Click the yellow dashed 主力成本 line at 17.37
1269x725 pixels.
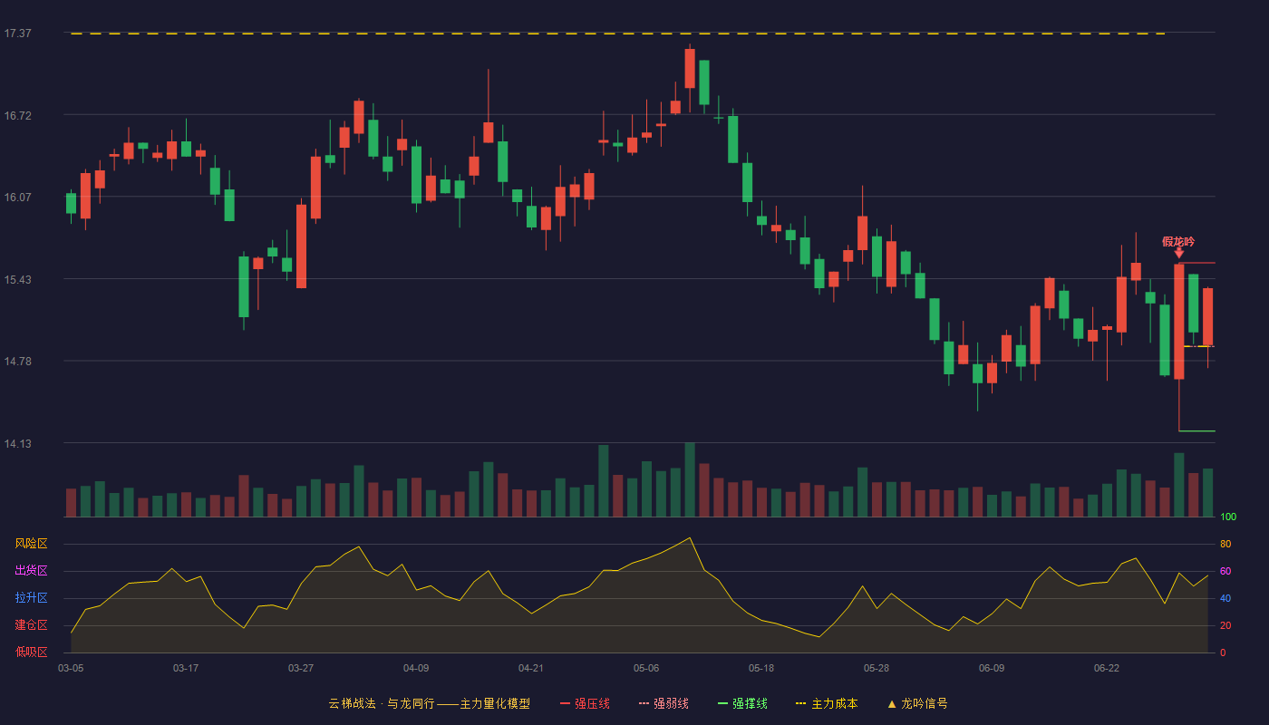click(x=617, y=34)
